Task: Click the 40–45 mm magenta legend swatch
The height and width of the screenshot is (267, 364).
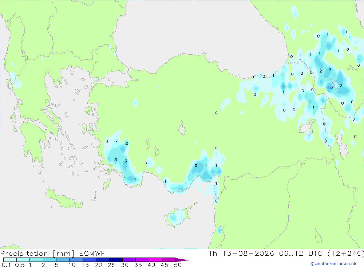Action: (x=155, y=260)
